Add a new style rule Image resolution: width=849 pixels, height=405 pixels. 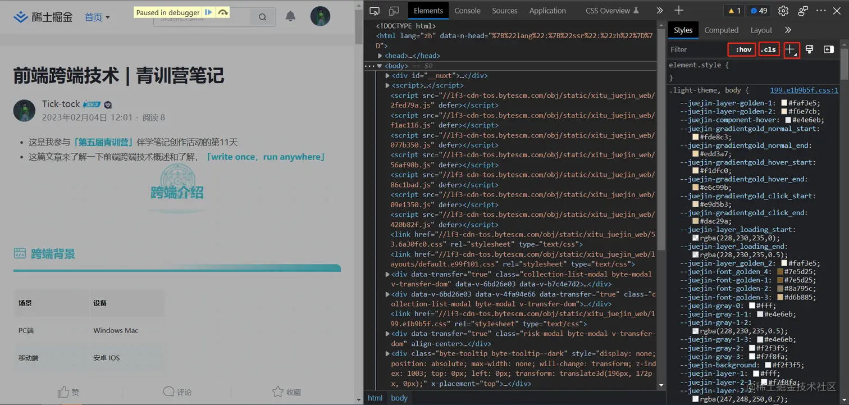point(791,49)
